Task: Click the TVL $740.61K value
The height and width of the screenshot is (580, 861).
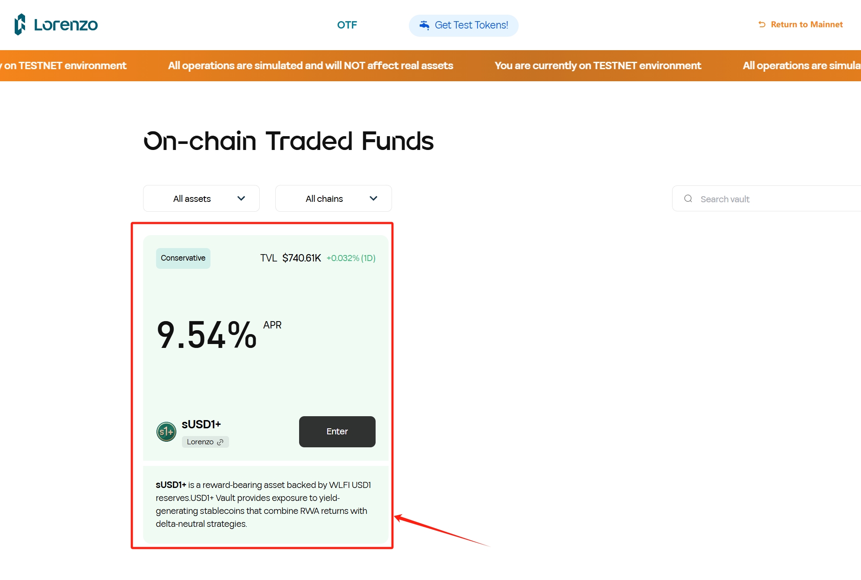Action: (x=302, y=258)
